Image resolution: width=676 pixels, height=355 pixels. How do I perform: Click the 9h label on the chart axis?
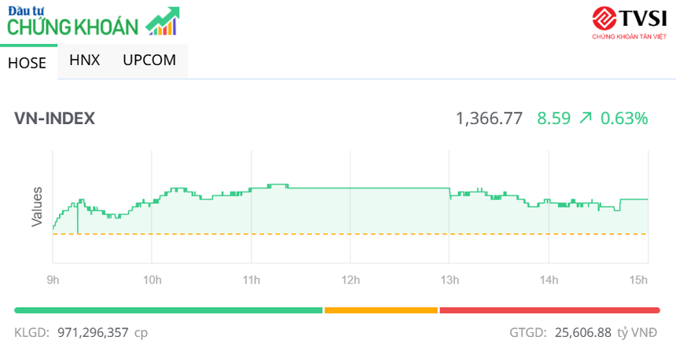pos(53,280)
